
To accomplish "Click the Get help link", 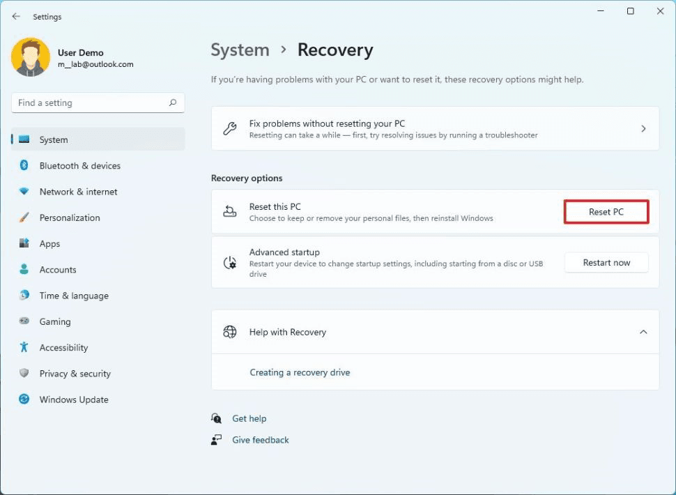I will click(x=249, y=418).
